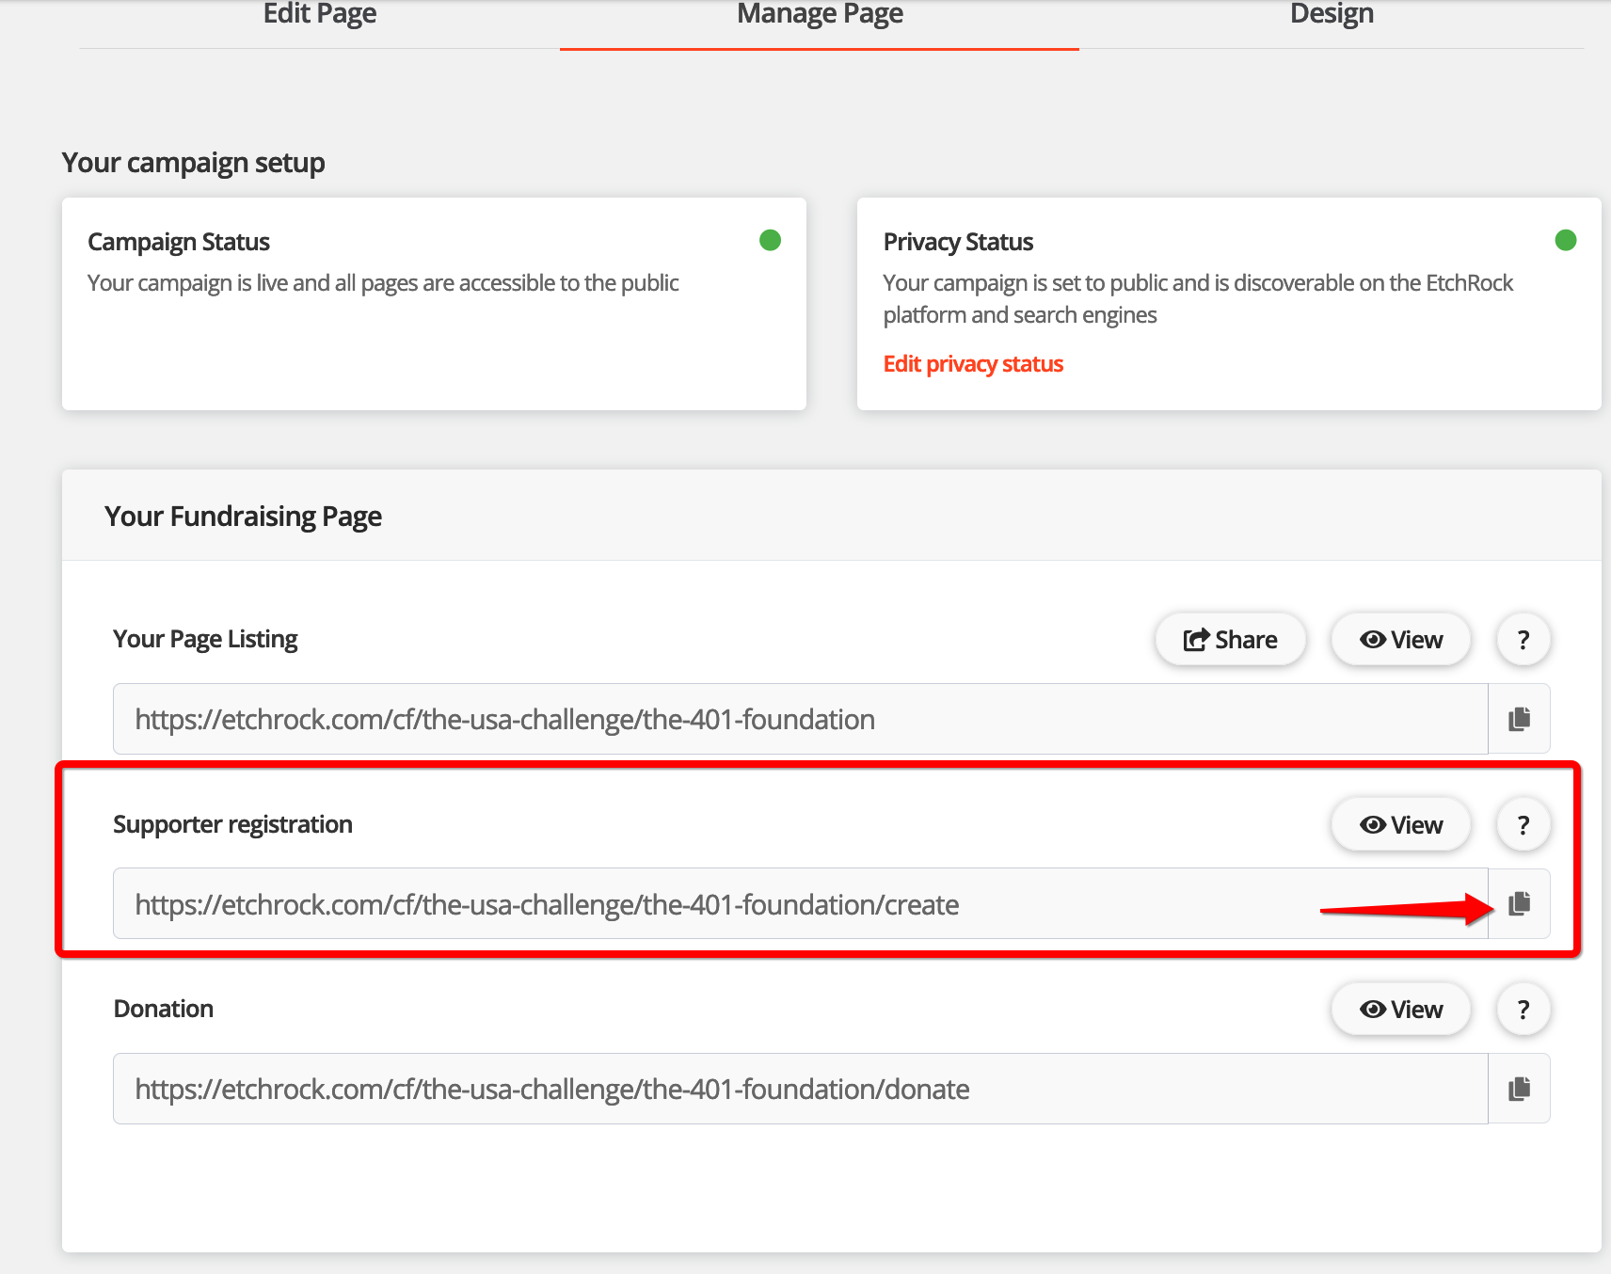
Task: Click the Page Listing URL field
Action: coord(800,720)
